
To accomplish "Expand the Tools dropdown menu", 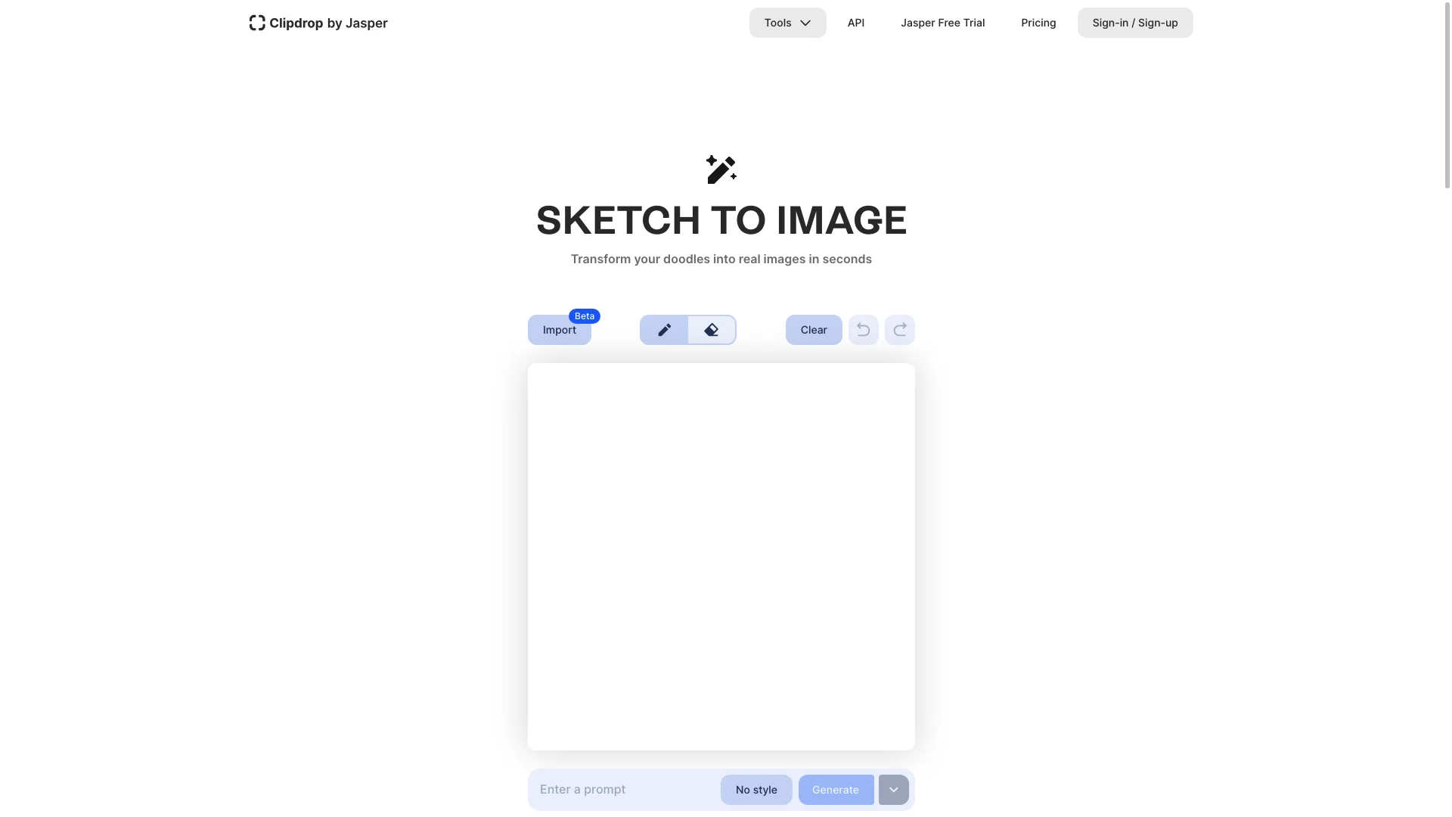I will [x=788, y=22].
